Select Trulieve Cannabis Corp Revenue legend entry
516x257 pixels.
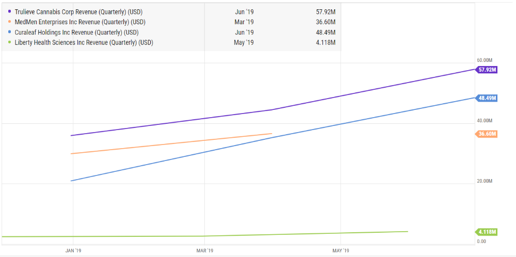tap(78, 12)
